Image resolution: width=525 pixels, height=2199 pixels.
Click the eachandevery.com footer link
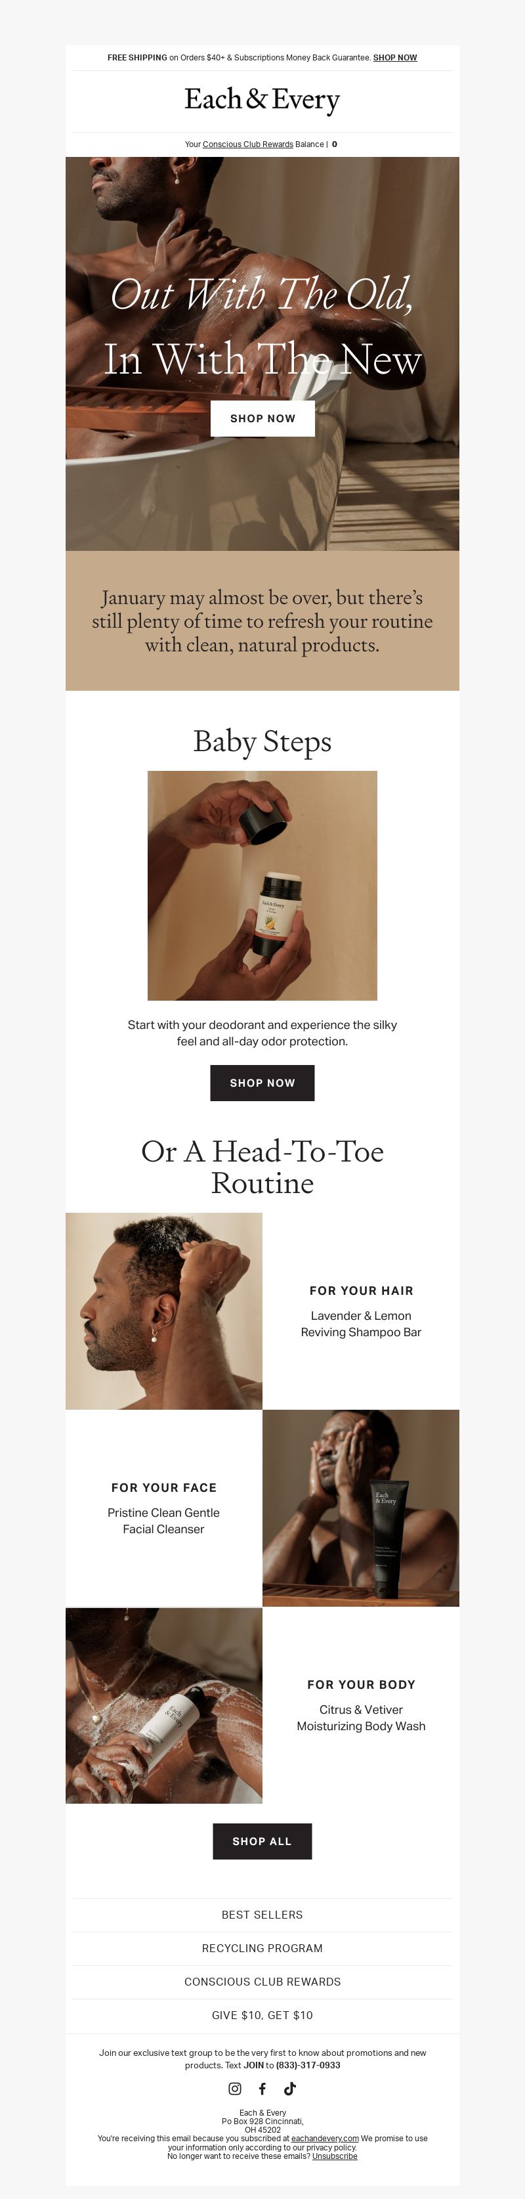pos(324,2139)
